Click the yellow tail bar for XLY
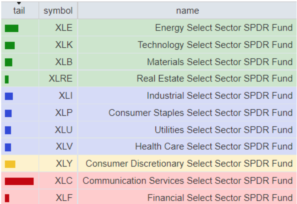 coord(10,164)
